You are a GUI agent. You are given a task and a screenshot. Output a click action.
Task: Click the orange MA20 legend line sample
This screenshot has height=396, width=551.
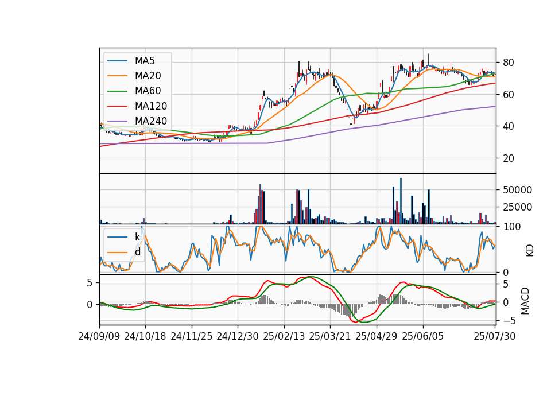tap(117, 76)
